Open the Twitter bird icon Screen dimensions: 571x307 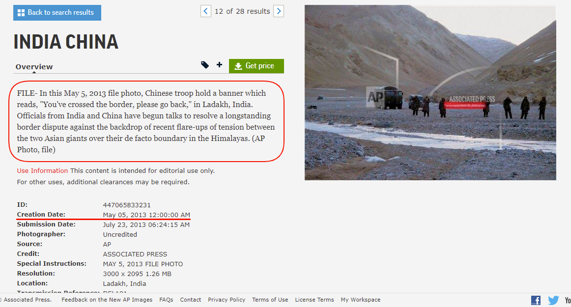click(553, 300)
